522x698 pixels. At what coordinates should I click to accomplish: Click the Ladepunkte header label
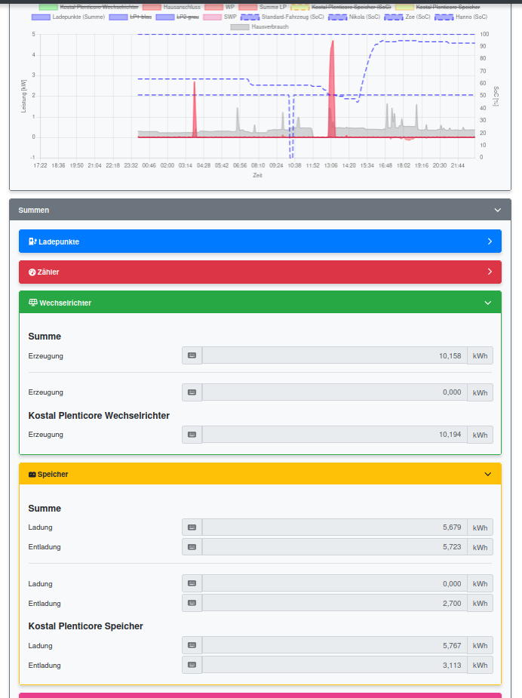point(59,241)
